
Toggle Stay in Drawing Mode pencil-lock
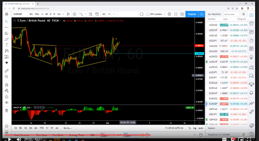point(7,91)
